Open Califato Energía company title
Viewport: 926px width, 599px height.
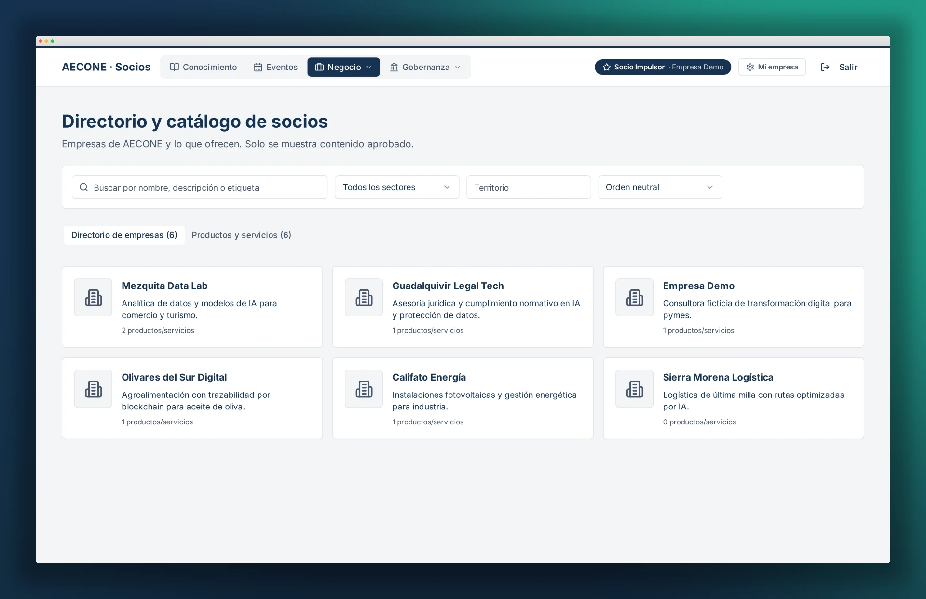tap(429, 377)
